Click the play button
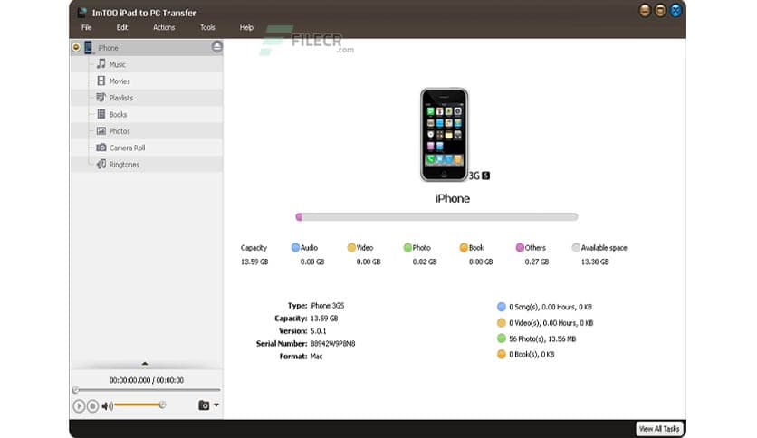757x438 pixels. click(79, 406)
